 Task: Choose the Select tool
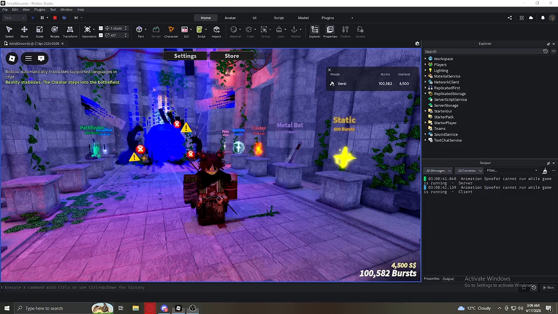click(x=9, y=31)
